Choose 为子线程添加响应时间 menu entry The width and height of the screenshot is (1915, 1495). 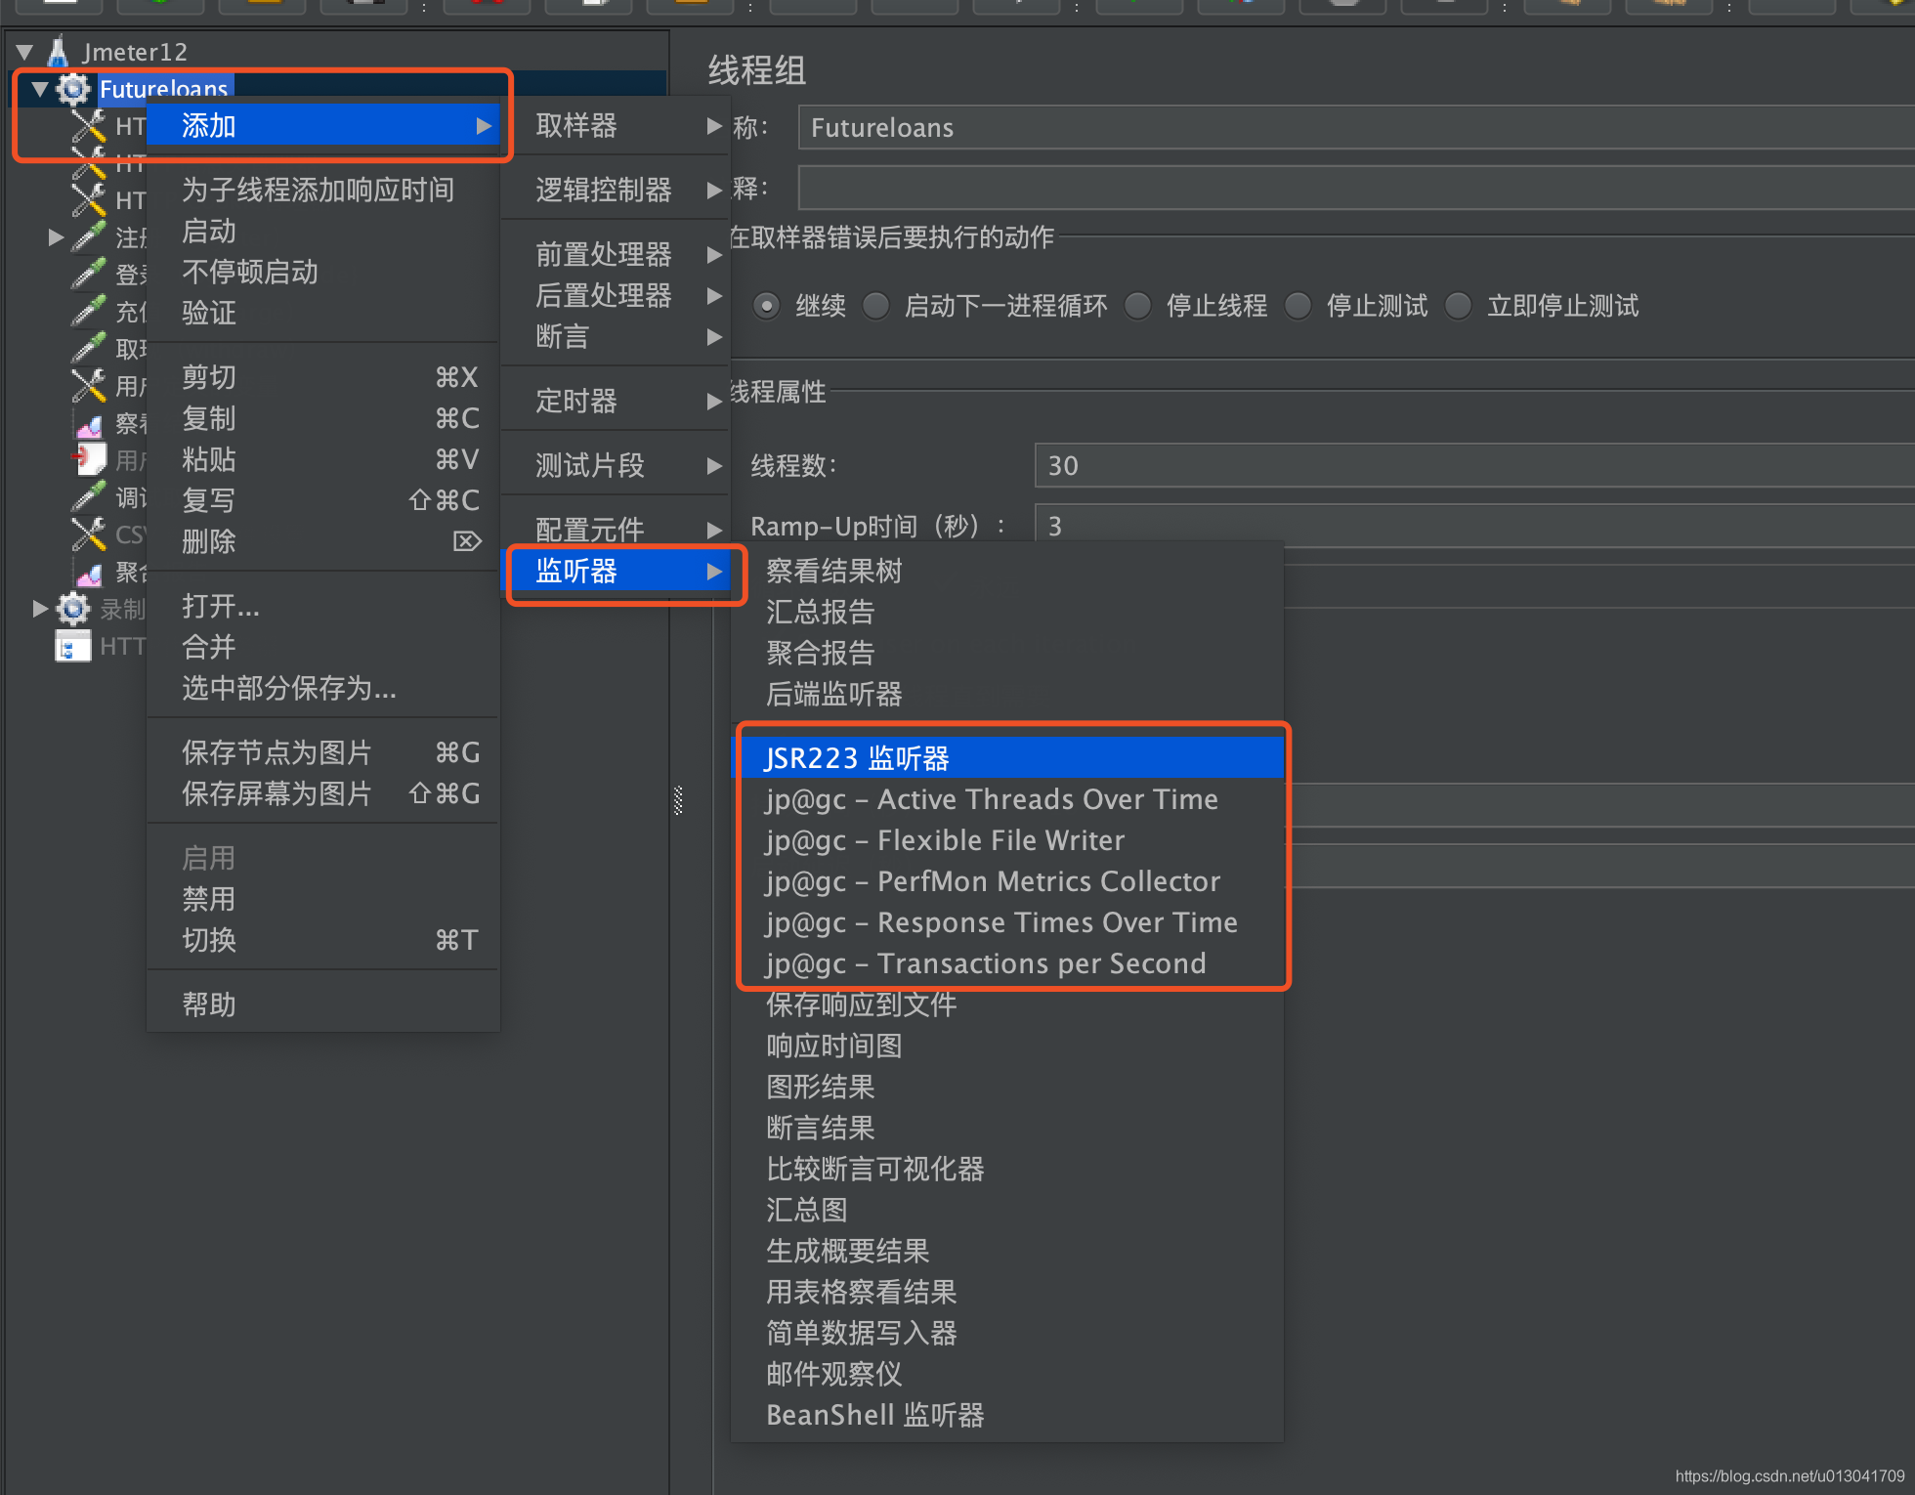coord(323,190)
